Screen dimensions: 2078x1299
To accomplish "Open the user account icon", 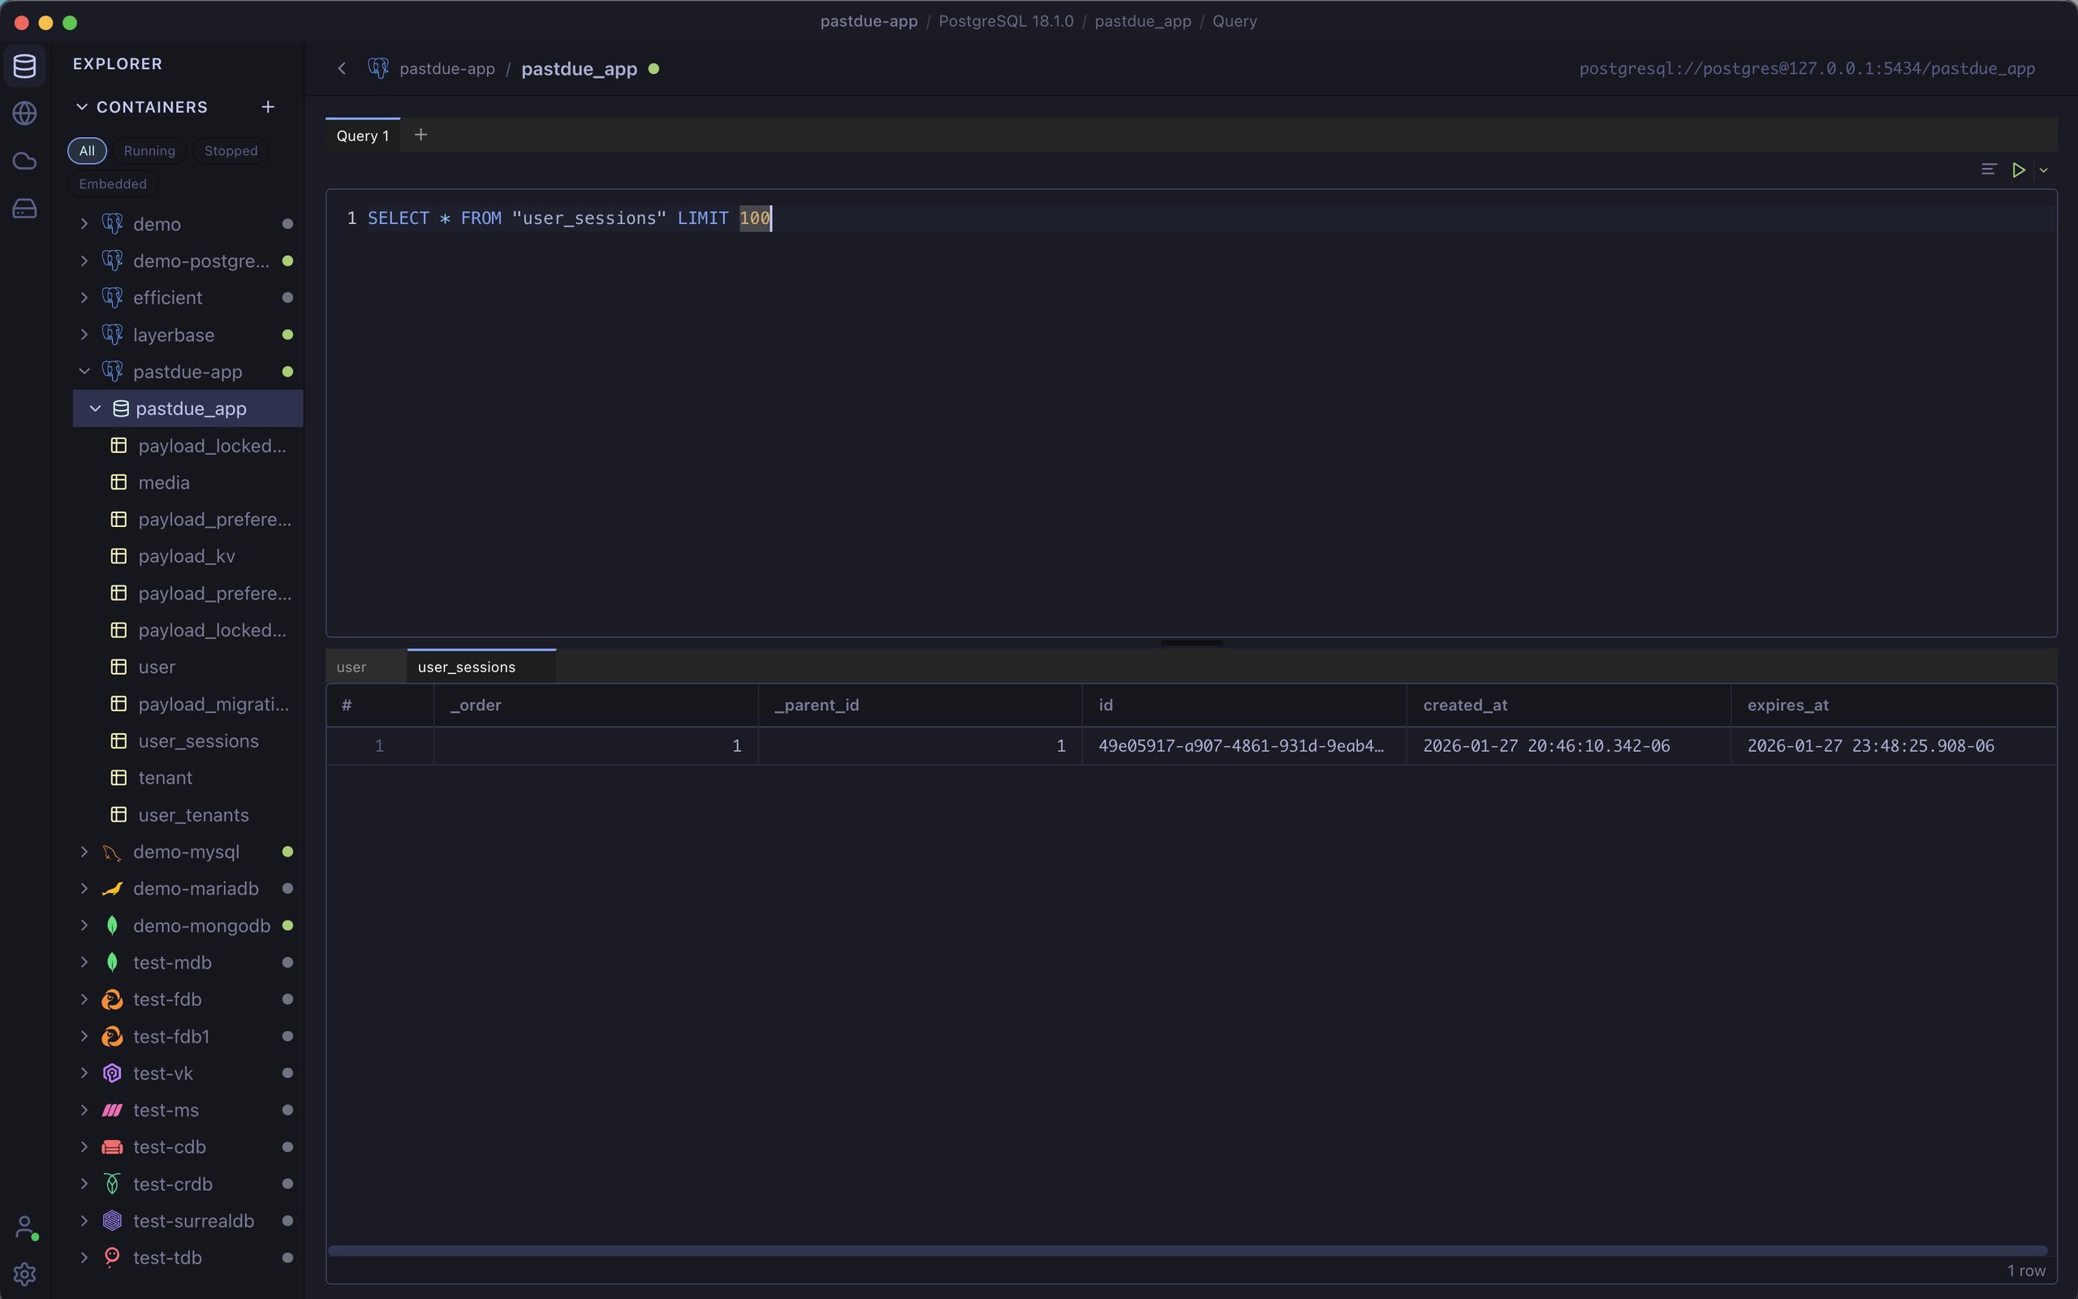I will coord(25,1227).
